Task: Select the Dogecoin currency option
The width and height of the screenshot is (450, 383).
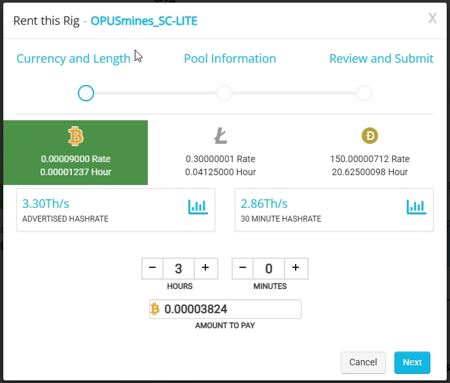Action: (370, 152)
